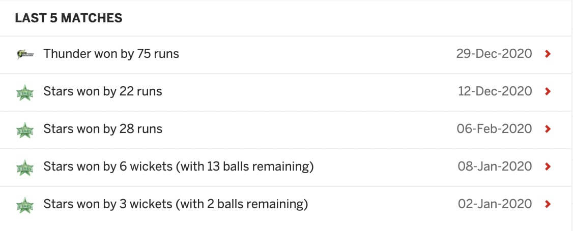Screen dimensions: 573x231
Task: Expand the 29-Dec-2020 match with red chevron
Action: (x=548, y=54)
